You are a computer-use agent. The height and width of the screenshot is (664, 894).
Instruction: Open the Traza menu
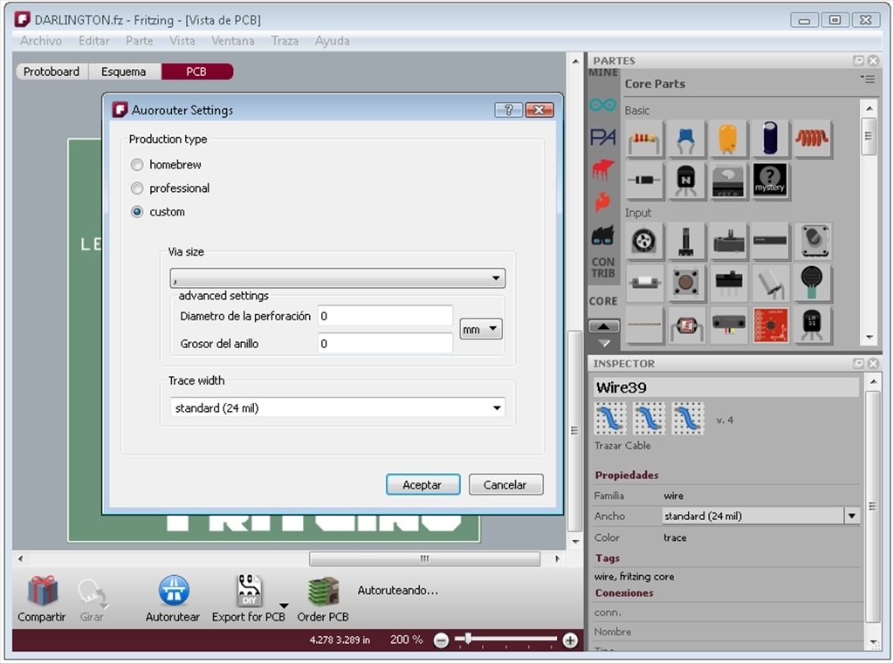click(x=285, y=40)
